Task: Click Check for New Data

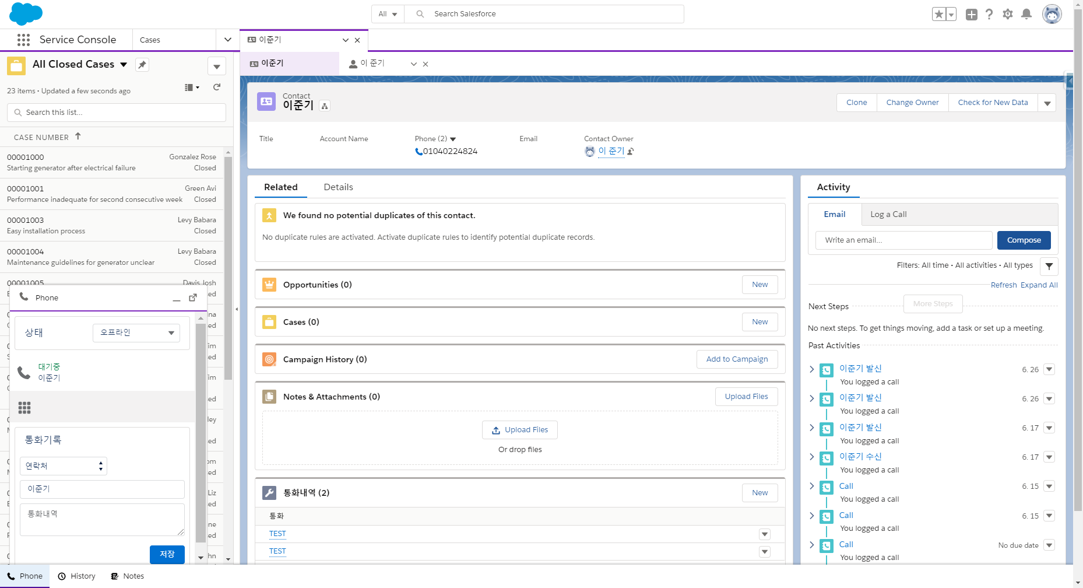Action: (993, 103)
